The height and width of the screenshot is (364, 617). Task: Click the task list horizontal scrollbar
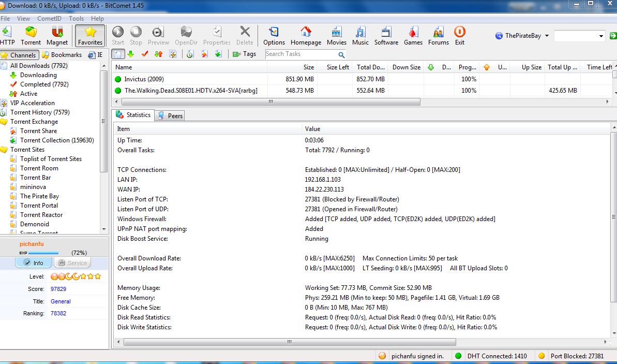coord(270,101)
